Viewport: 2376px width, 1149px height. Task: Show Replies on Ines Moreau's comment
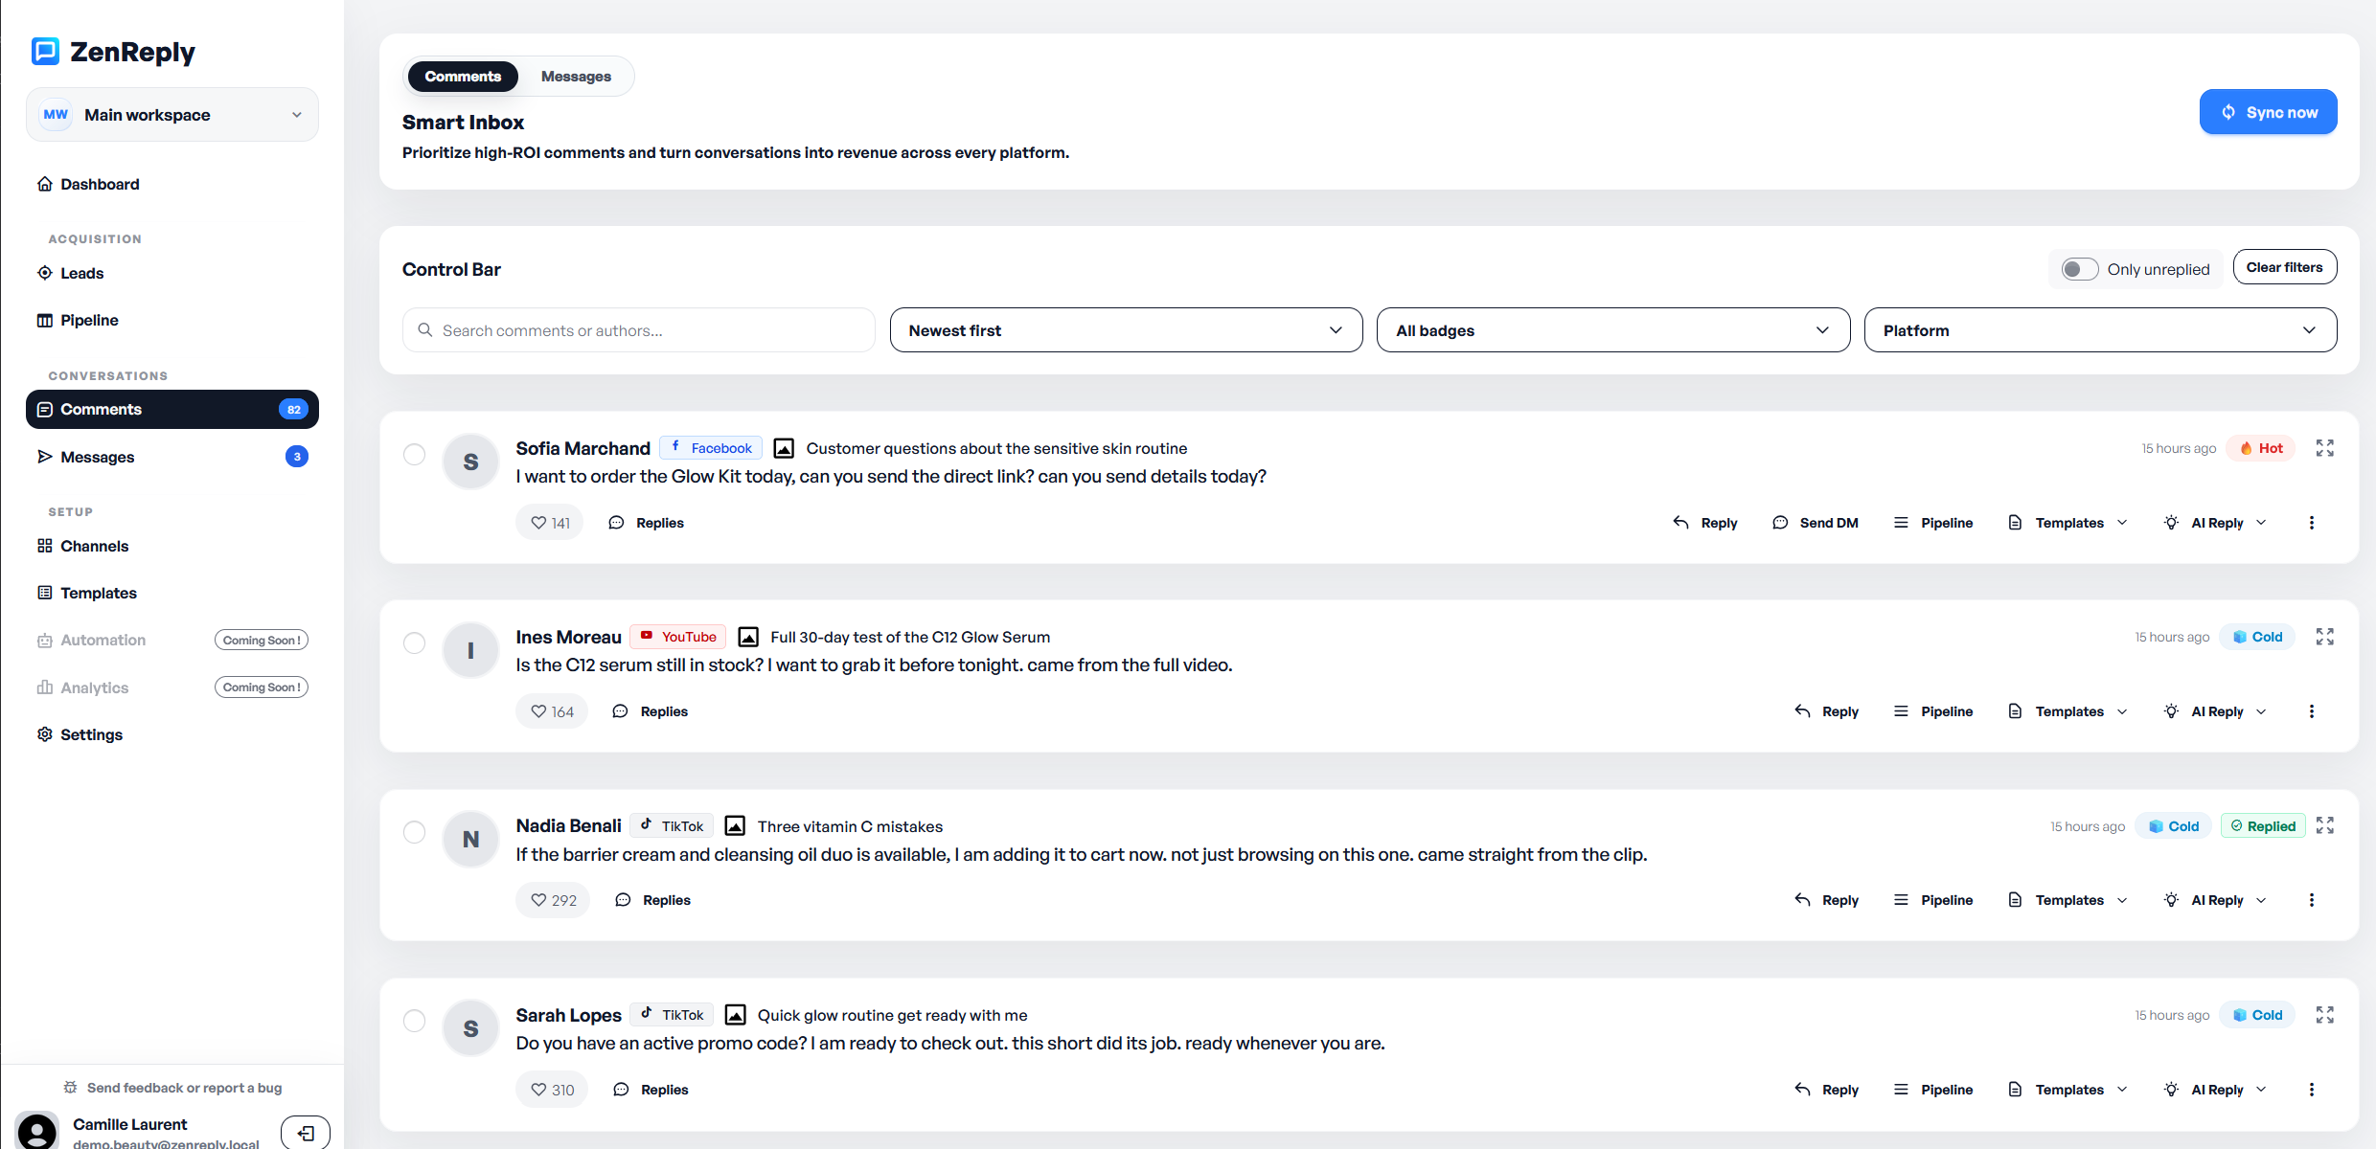tap(651, 711)
